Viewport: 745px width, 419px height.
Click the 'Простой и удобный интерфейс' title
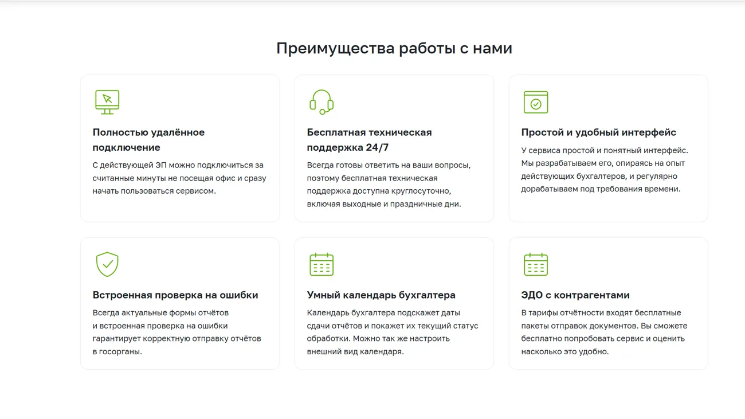click(x=598, y=132)
